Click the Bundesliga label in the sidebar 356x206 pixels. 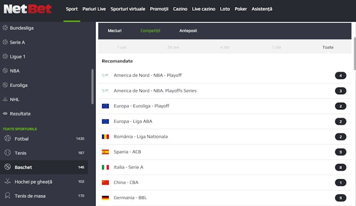point(22,28)
